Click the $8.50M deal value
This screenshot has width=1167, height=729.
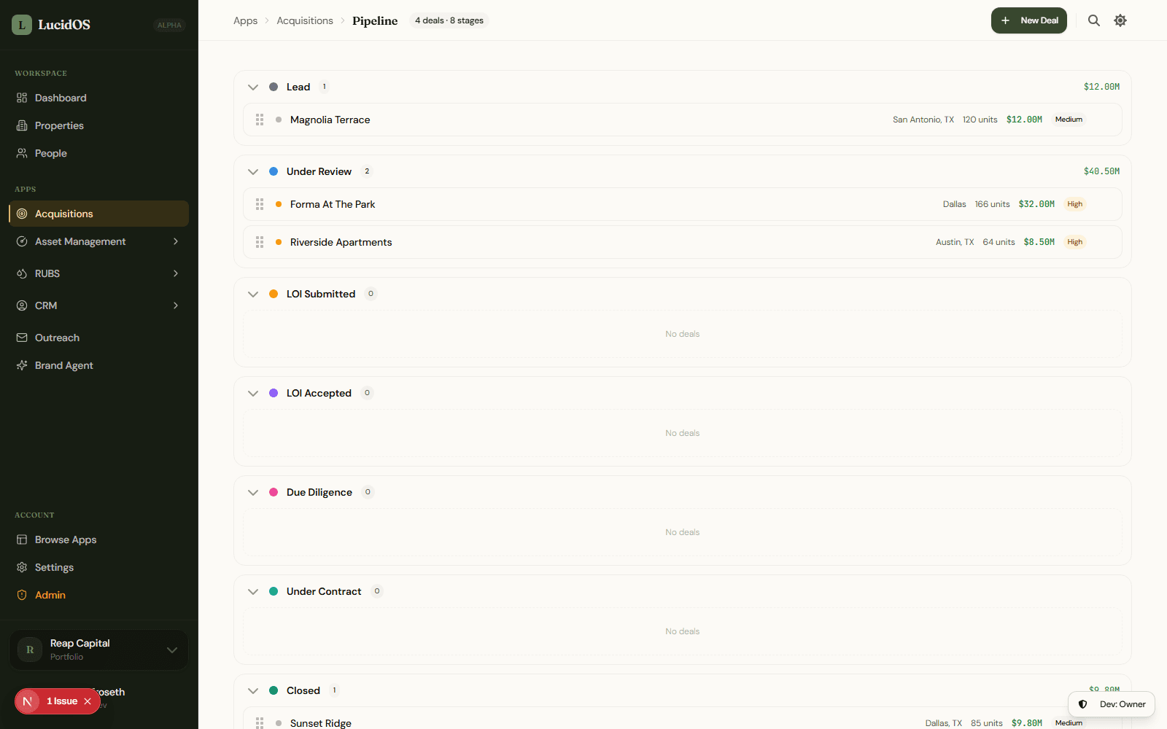coord(1039,242)
